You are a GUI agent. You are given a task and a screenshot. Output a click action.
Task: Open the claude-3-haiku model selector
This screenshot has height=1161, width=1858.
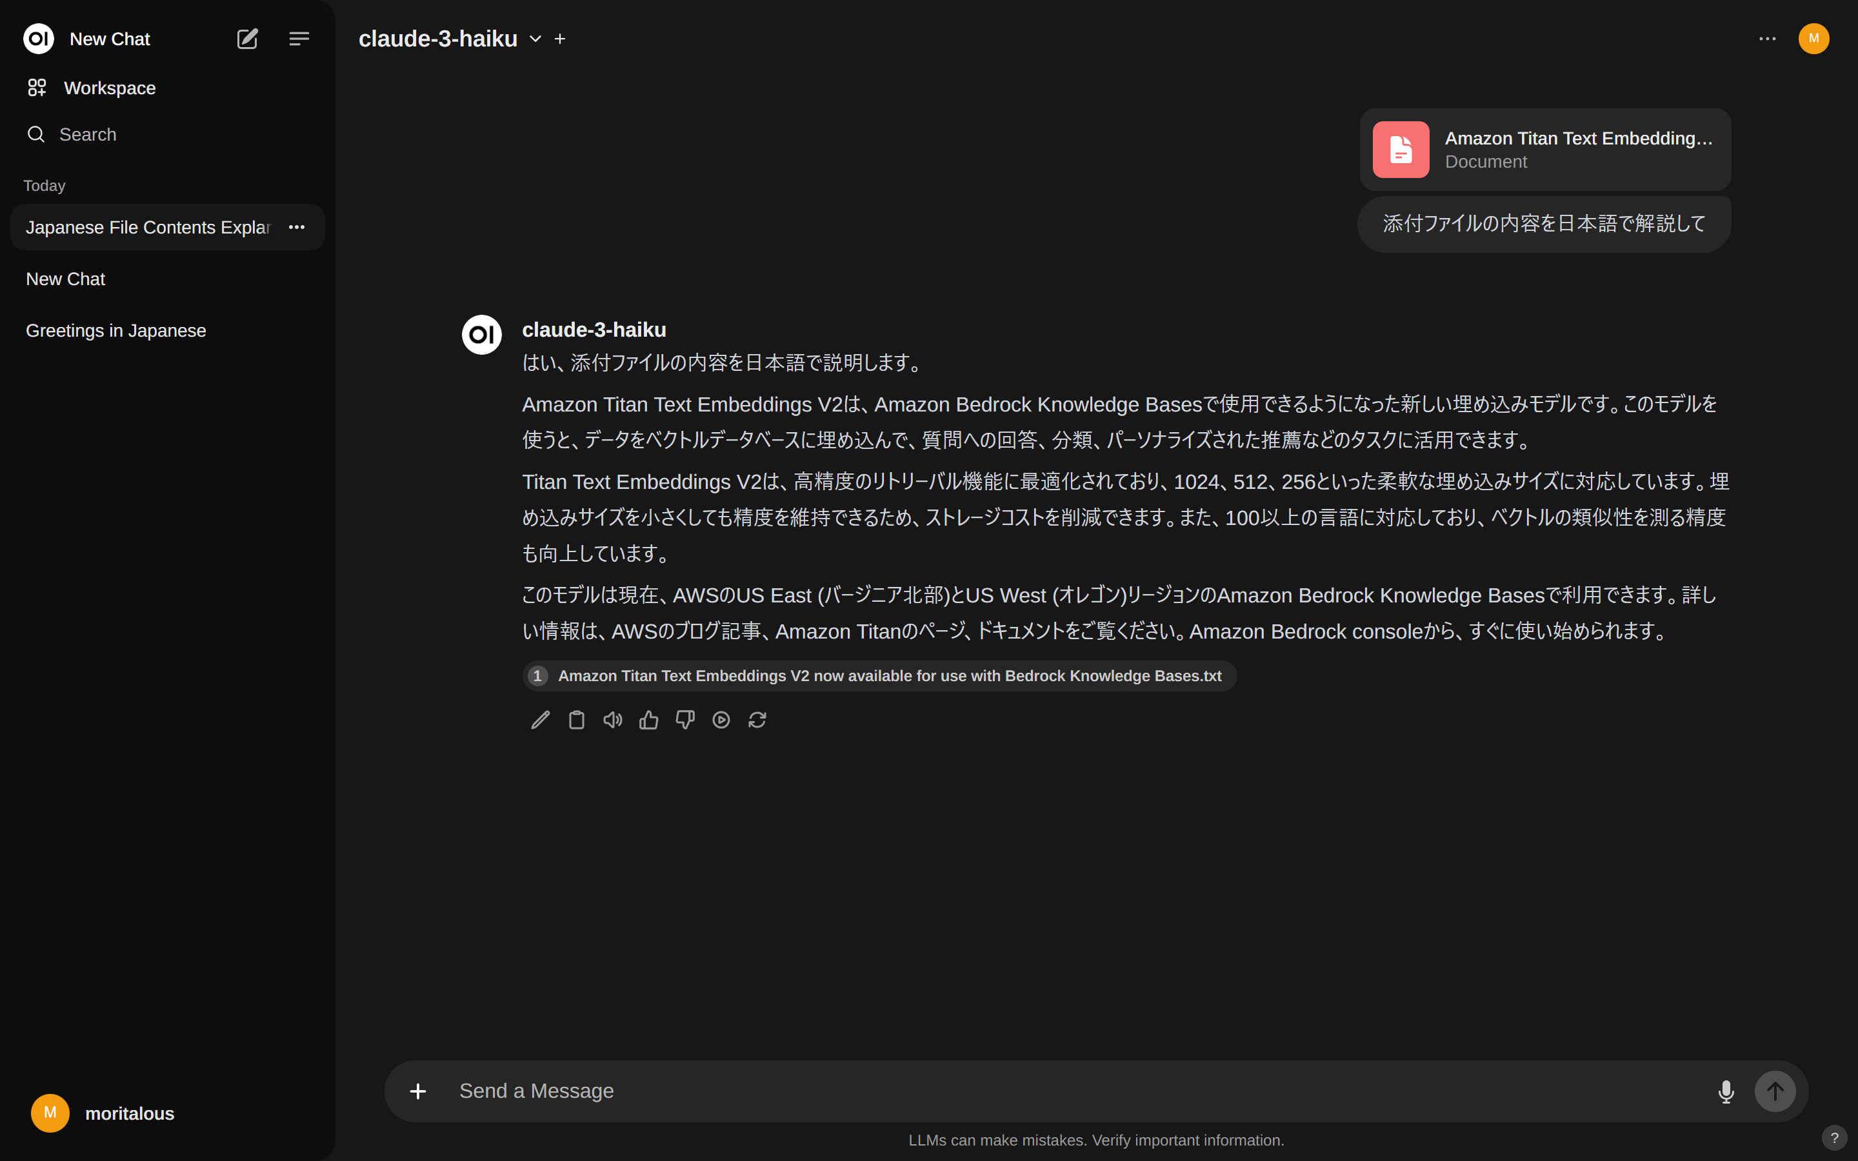(535, 39)
